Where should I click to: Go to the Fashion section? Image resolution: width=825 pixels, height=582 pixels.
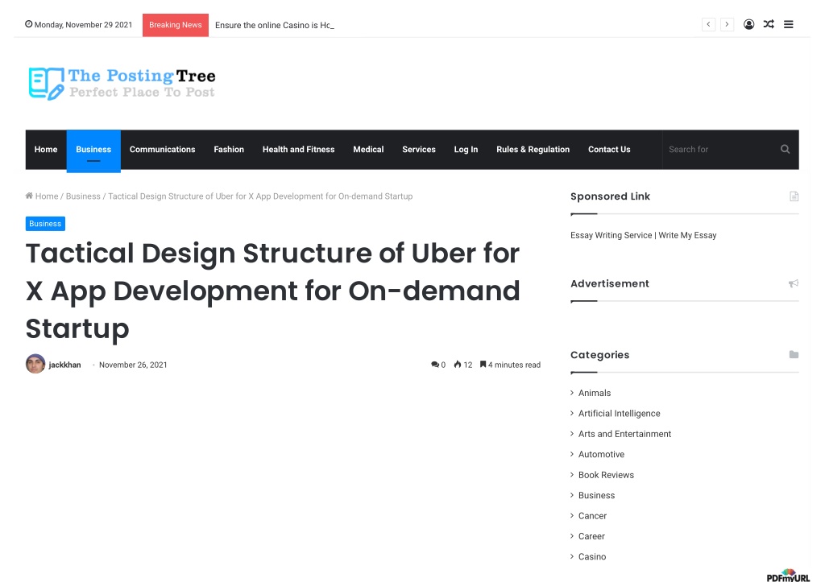coord(229,149)
